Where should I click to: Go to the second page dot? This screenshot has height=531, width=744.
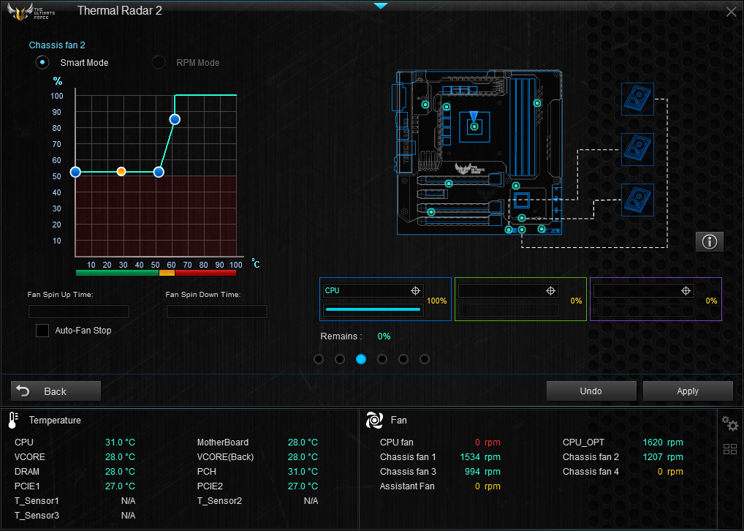coord(340,359)
